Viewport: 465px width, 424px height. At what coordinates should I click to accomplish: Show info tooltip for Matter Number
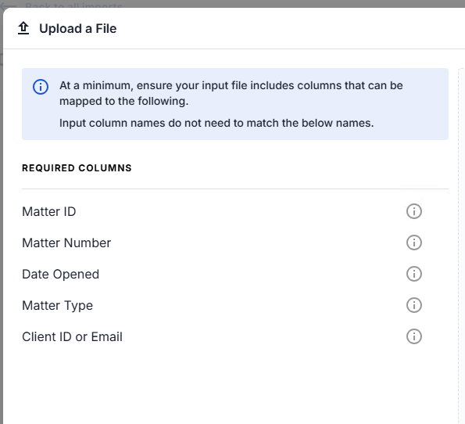pos(413,243)
